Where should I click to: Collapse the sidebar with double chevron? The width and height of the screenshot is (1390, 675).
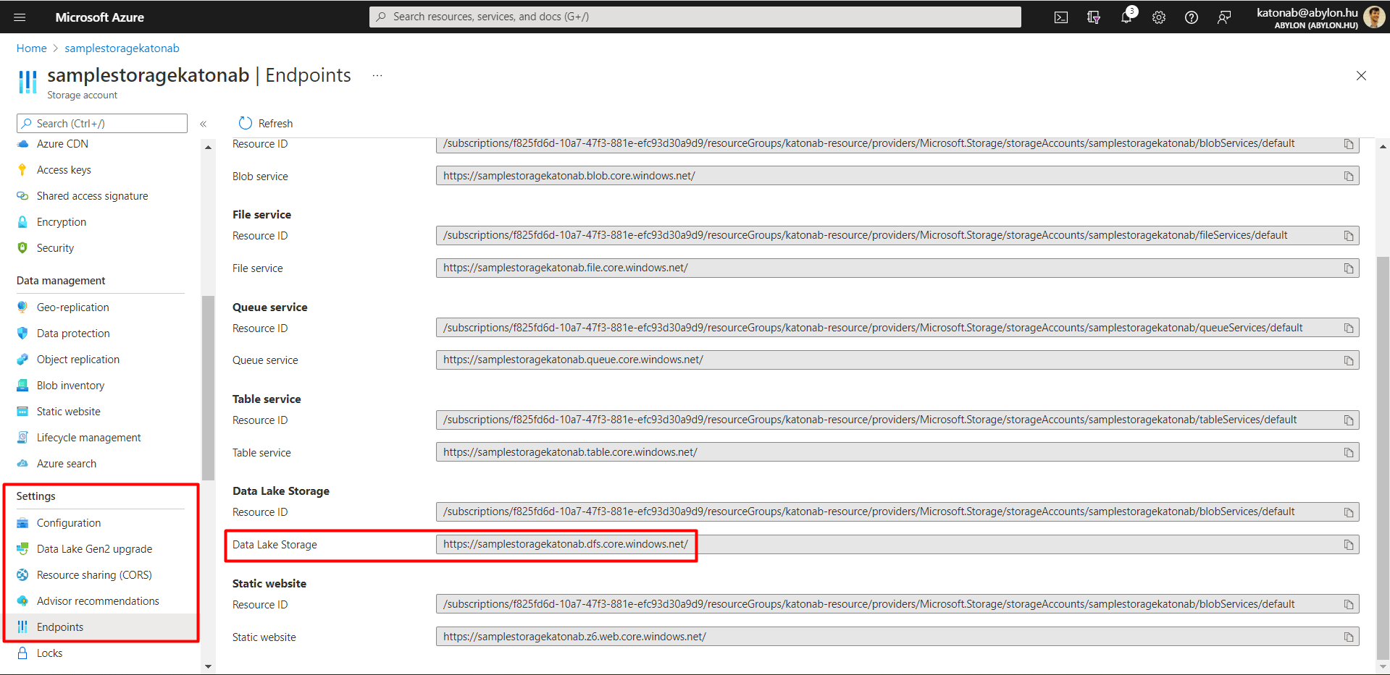(x=204, y=124)
